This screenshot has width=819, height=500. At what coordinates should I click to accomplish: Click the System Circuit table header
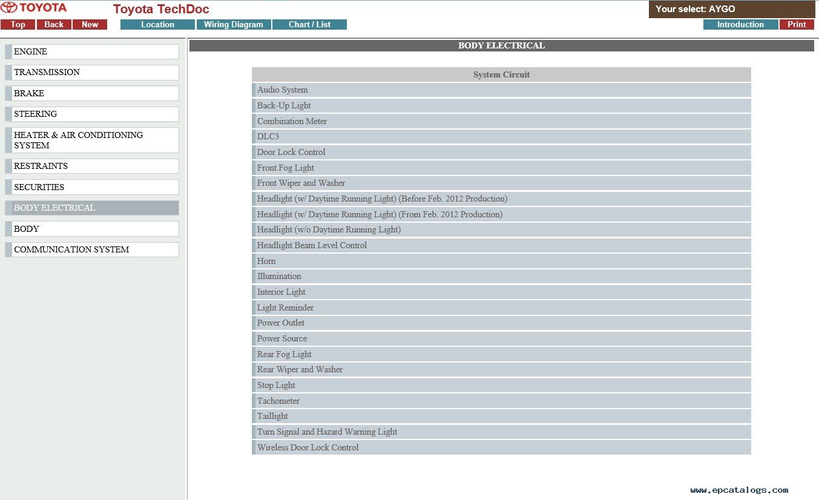[x=501, y=74]
